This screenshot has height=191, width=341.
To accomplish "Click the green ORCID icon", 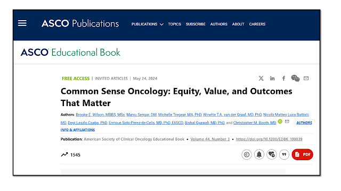I will (280, 121).
